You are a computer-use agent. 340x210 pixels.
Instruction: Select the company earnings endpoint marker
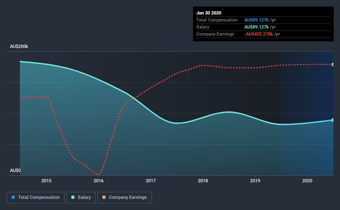pos(333,64)
